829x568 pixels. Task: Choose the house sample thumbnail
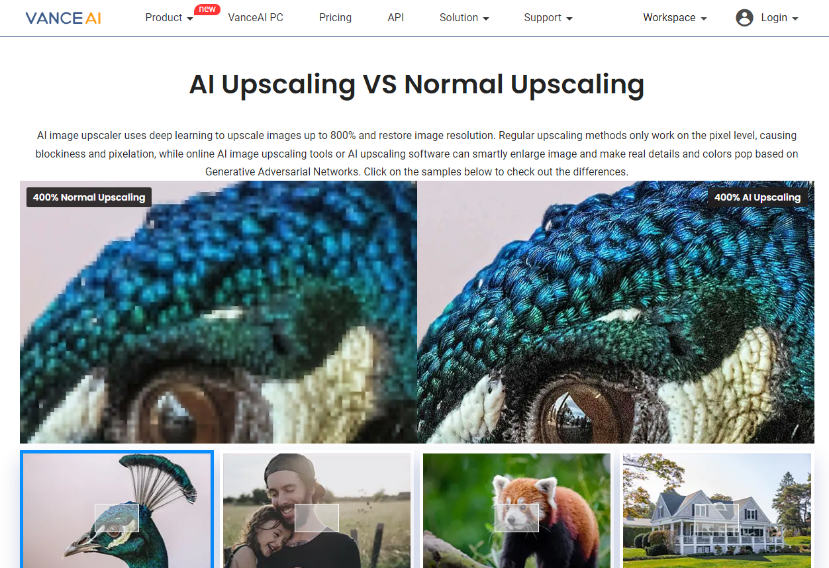tap(717, 510)
